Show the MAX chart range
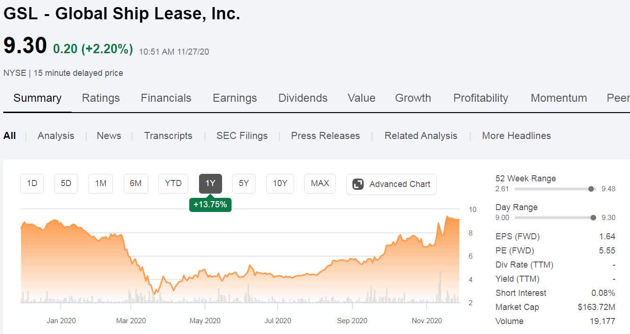The image size is (630, 334). pos(320,183)
